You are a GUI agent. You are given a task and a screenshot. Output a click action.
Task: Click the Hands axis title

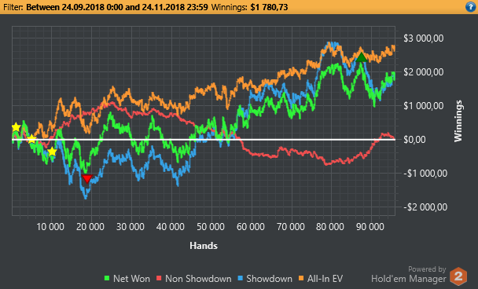(204, 246)
